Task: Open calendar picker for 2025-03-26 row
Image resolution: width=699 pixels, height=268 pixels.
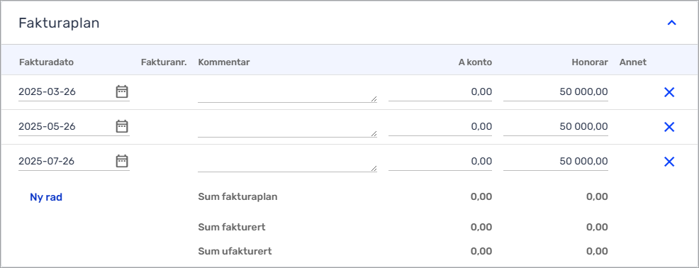Action: tap(122, 92)
